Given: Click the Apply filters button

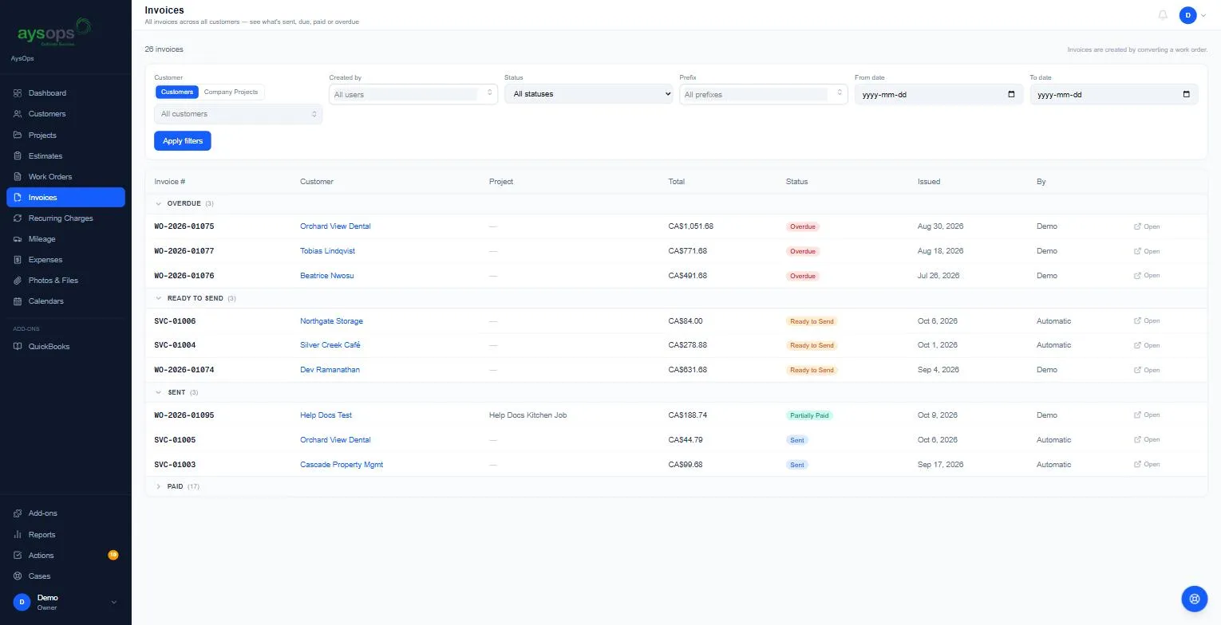Looking at the screenshot, I should point(183,141).
